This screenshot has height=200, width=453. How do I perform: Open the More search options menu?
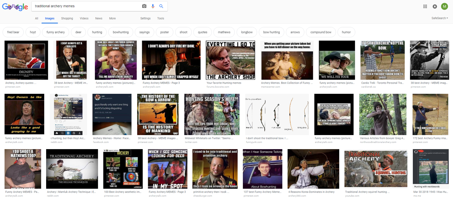[x=112, y=18]
